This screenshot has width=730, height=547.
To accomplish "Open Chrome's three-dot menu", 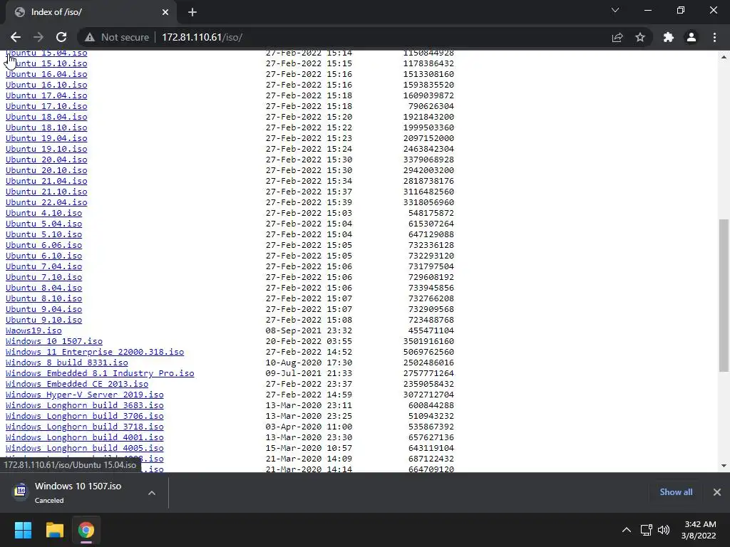I will tap(714, 37).
